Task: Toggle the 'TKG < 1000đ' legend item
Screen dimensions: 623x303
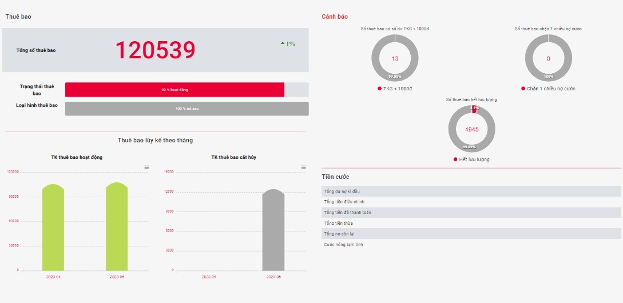Action: (x=395, y=89)
